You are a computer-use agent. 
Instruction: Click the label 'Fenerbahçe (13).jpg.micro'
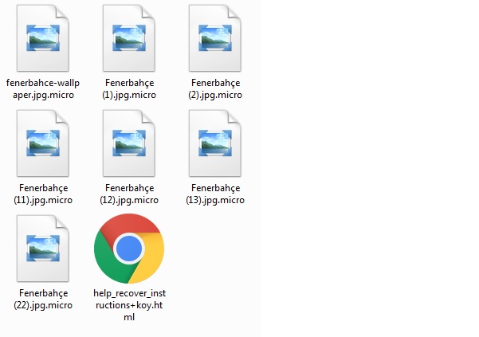(215, 194)
